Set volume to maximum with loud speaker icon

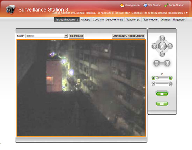171,84
